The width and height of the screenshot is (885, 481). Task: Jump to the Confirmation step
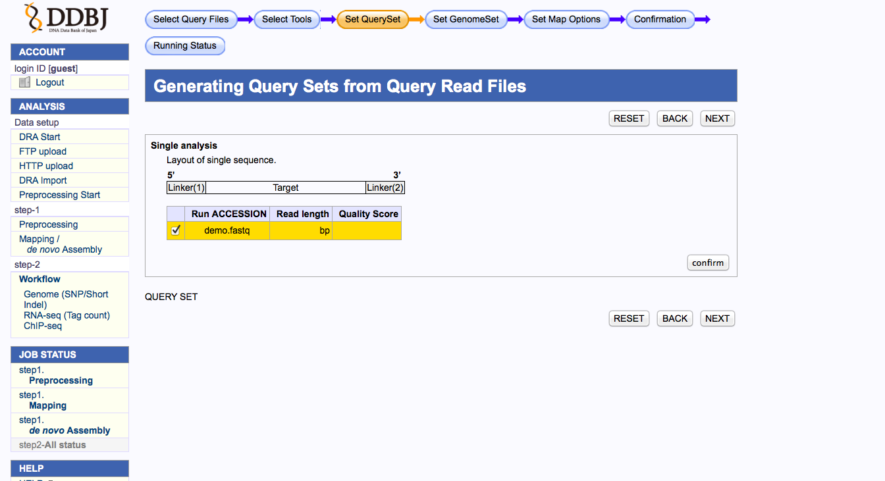(660, 19)
